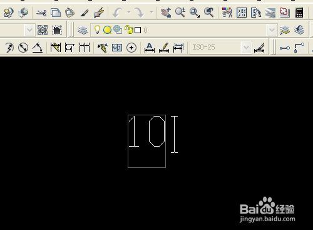Screen dimensions: 313x230
Task: Open the Markup Set Manager
Action: click(285, 13)
